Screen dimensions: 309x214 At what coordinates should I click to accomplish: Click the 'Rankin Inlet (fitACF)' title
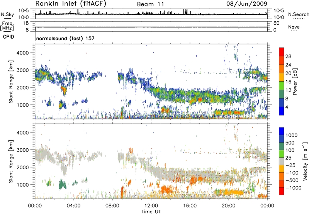point(71,3)
